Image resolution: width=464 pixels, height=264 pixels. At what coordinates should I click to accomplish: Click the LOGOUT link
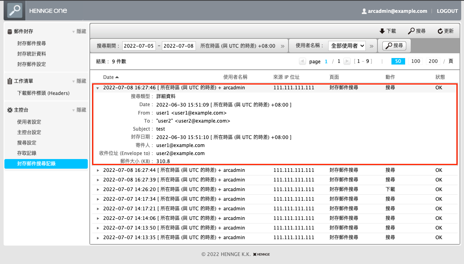[x=447, y=11]
